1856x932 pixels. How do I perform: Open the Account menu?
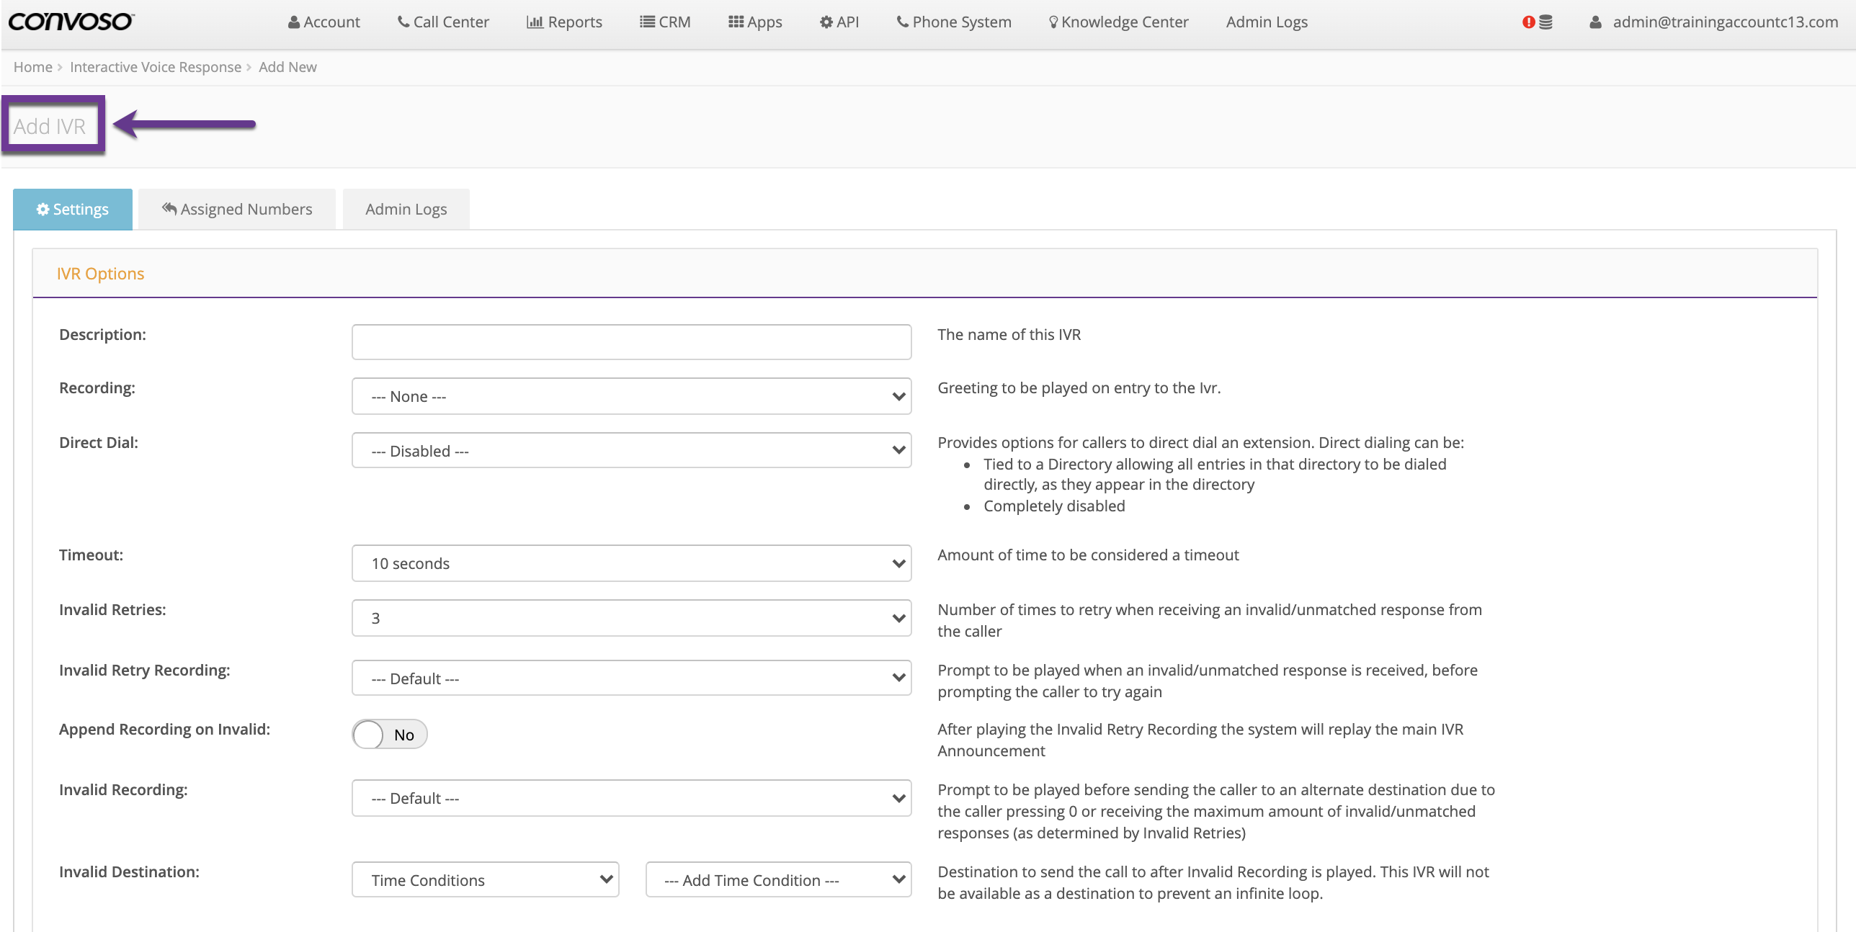click(324, 22)
